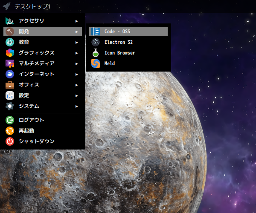This screenshot has width=256, height=213.
Task: Expand the グラフィックス submenu arrow
Action: tap(76, 53)
